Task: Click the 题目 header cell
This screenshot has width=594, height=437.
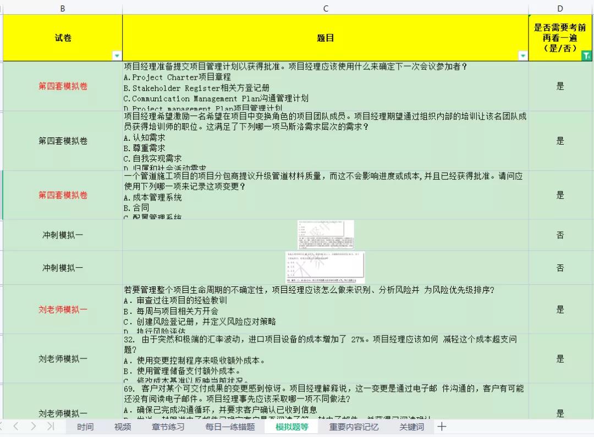Action: pos(326,38)
